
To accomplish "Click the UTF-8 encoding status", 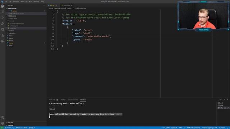I will (x=180, y=128).
